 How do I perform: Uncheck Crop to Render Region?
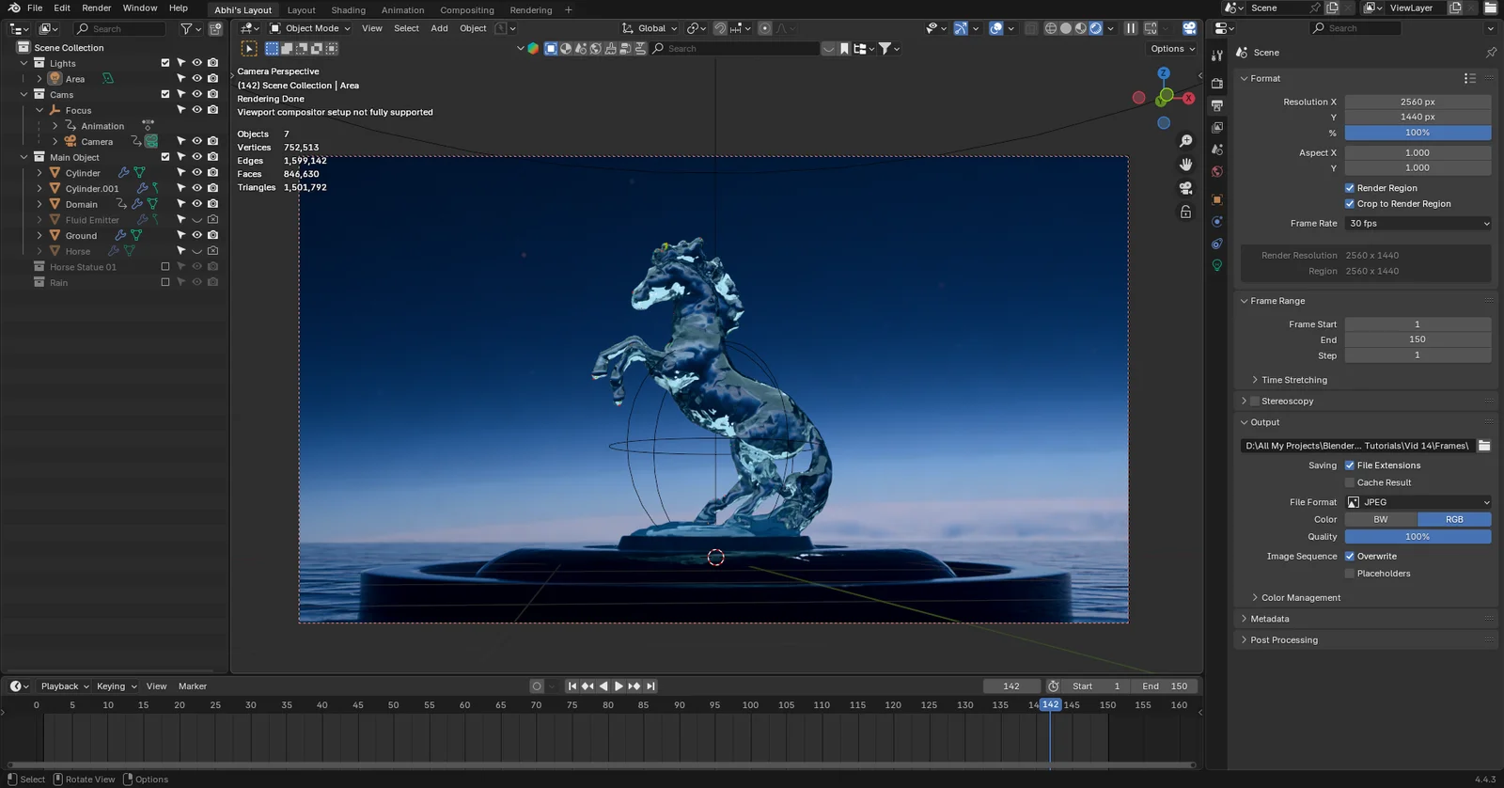tap(1350, 204)
